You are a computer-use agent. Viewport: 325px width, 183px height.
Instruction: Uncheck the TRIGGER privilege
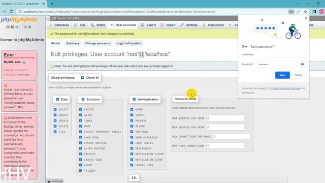(x=80, y=171)
